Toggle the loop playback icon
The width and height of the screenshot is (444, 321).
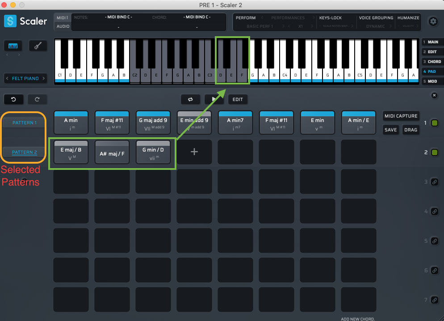[190, 99]
